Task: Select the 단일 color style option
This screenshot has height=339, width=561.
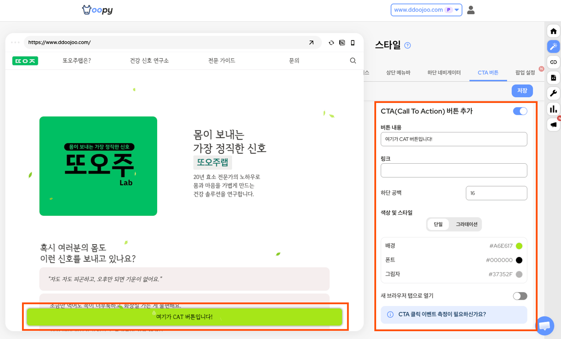Action: pyautogui.click(x=438, y=224)
